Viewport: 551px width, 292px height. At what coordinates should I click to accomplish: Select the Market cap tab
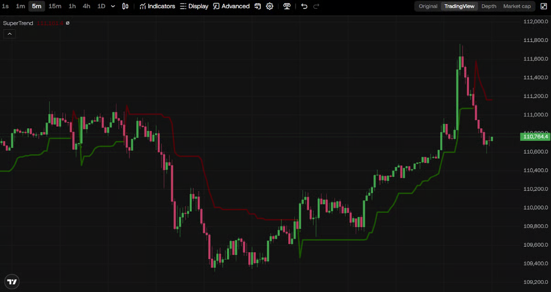coord(517,6)
